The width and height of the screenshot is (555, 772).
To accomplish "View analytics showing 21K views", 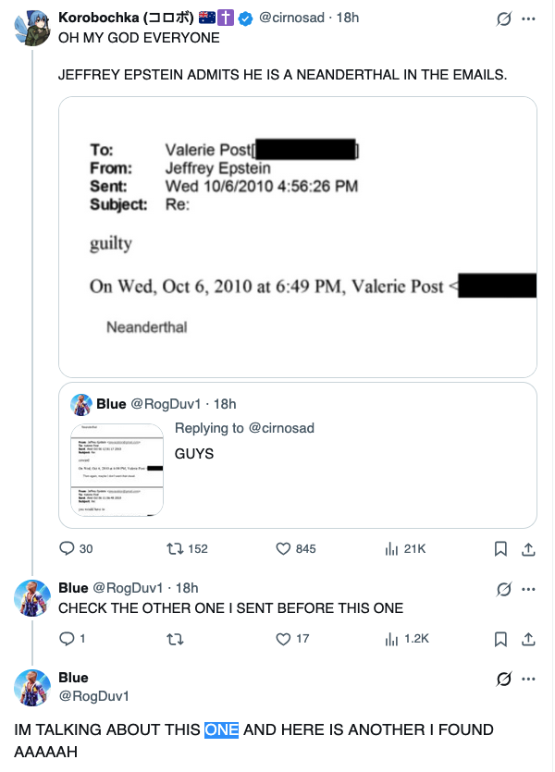I will [x=391, y=548].
